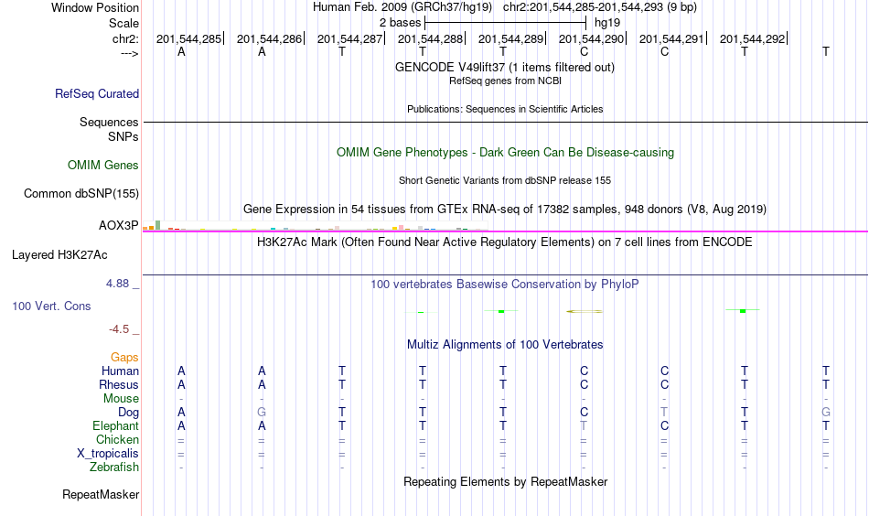Click the '--->' strand direction arrow label
Screen dimensions: 869x516
click(130, 53)
